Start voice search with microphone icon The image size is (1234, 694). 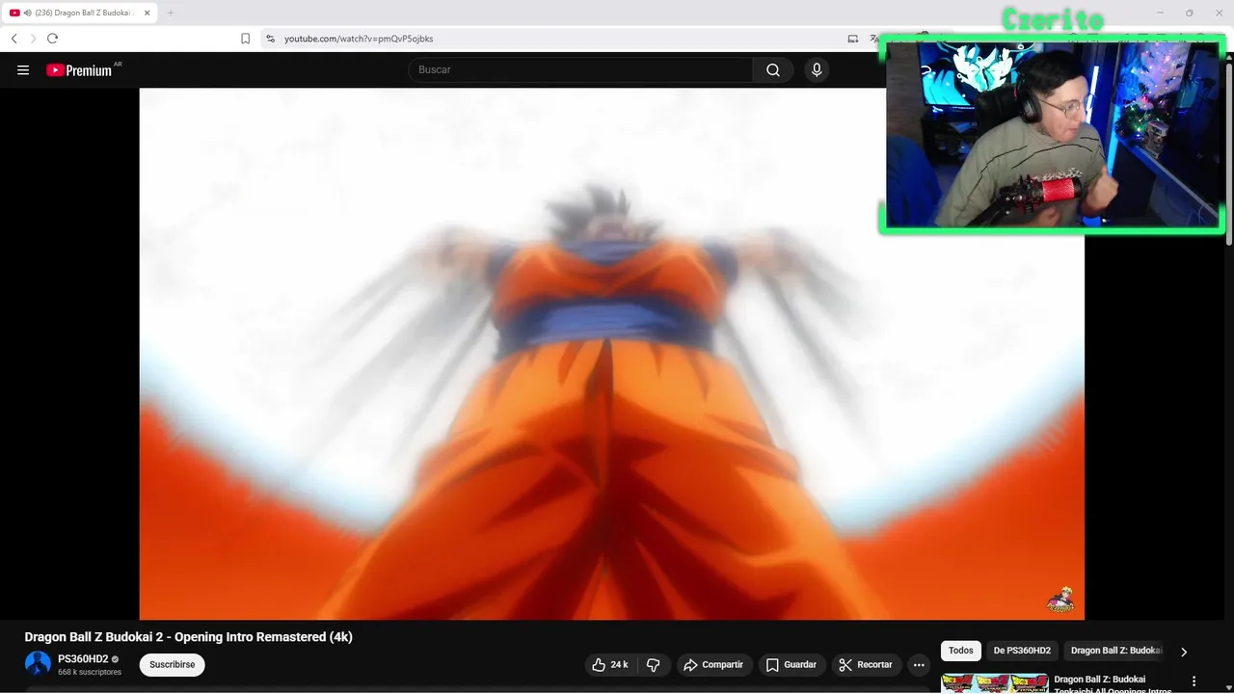[x=817, y=69]
